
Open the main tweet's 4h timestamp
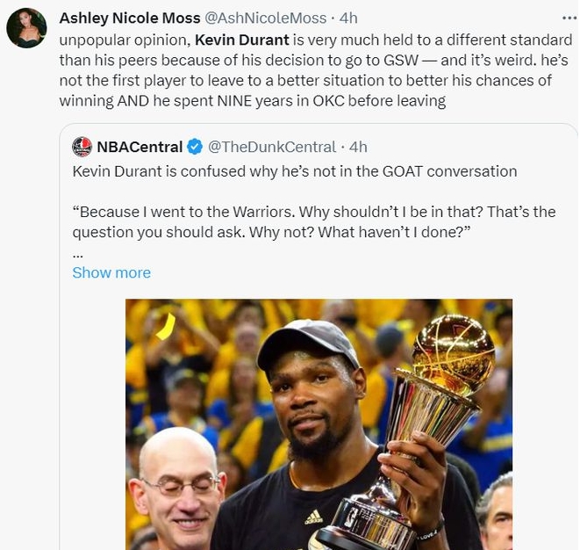(347, 18)
